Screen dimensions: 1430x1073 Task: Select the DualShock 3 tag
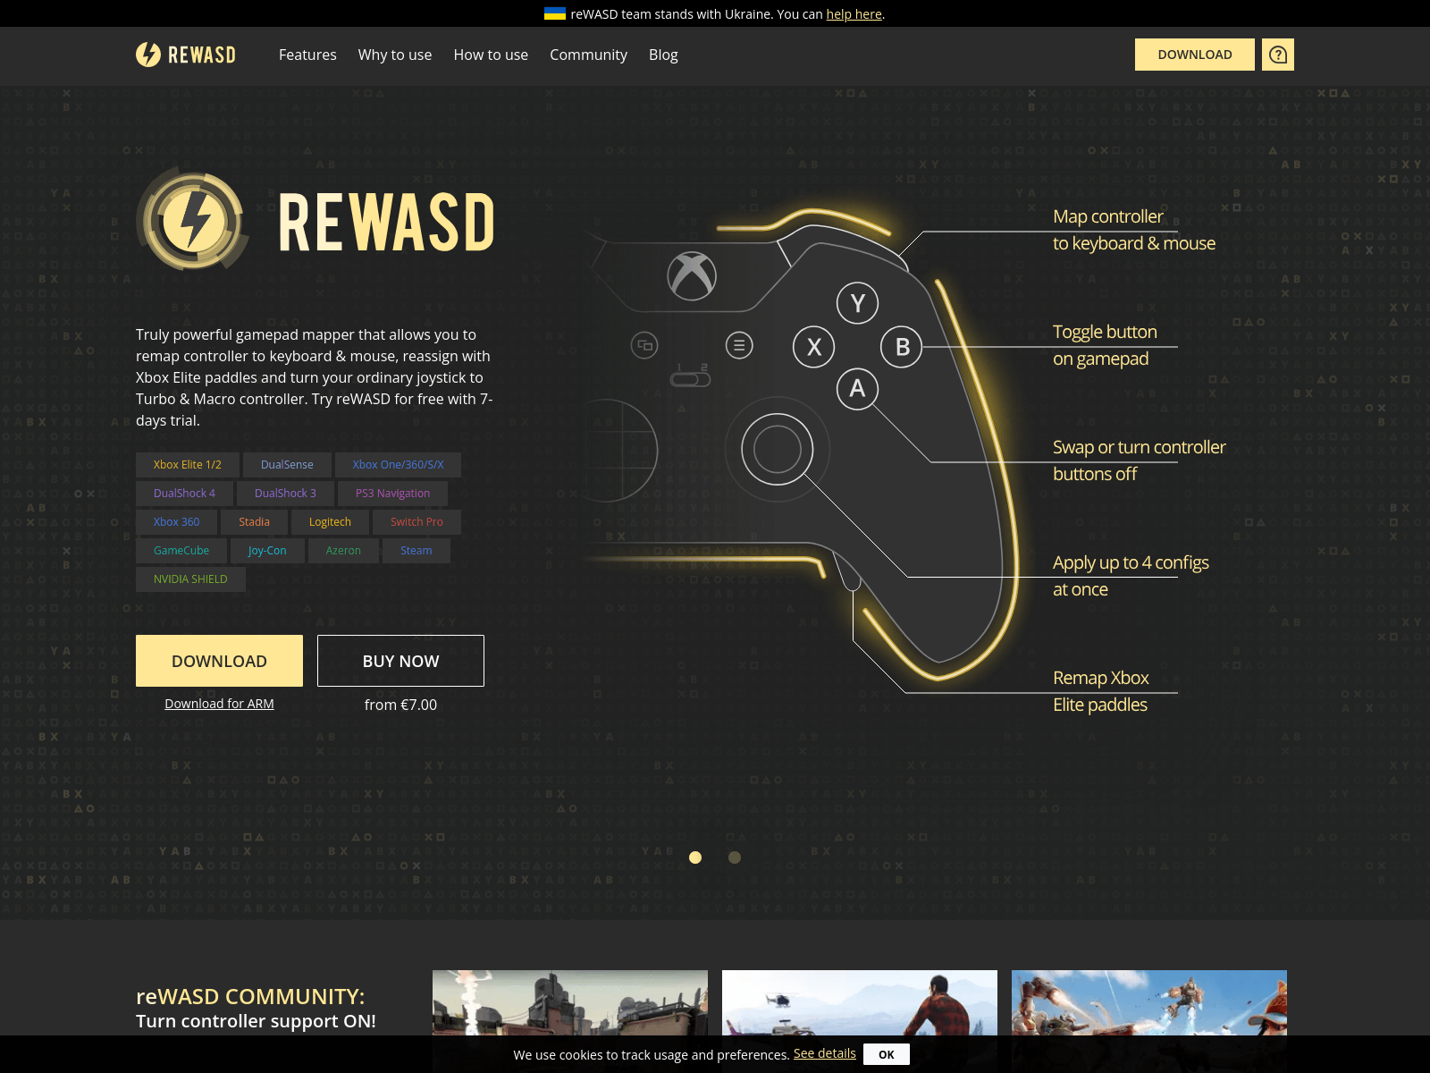point(285,494)
